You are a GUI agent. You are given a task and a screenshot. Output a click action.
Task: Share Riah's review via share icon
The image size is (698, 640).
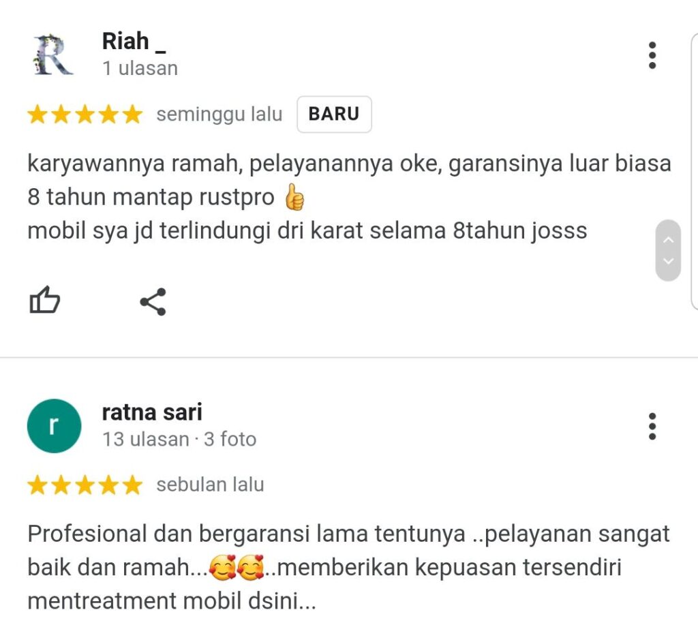point(153,302)
